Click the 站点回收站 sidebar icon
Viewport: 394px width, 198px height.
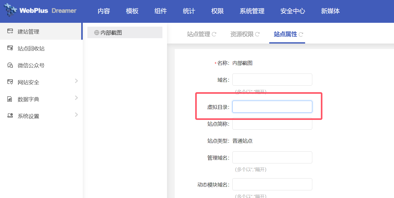point(10,48)
